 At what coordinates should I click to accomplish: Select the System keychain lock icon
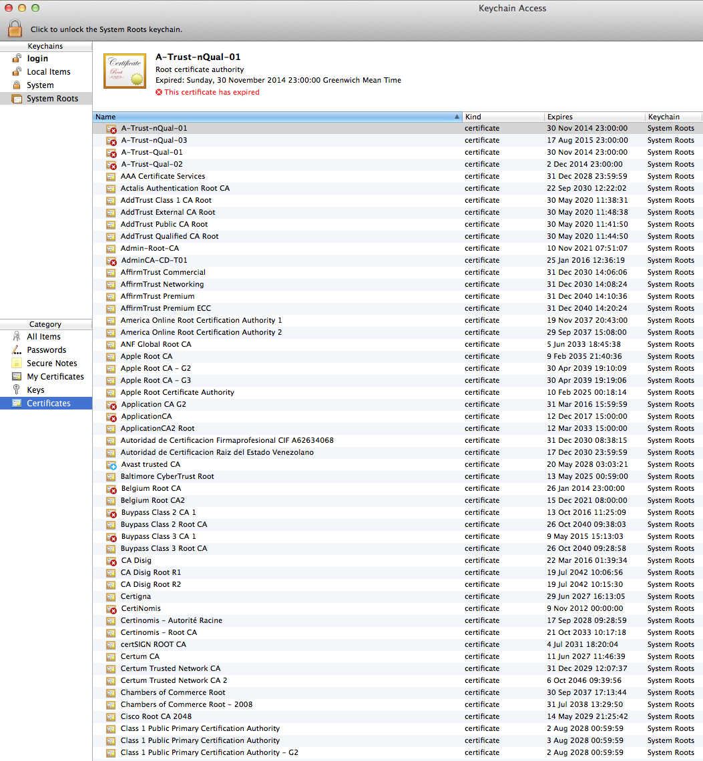(x=17, y=85)
